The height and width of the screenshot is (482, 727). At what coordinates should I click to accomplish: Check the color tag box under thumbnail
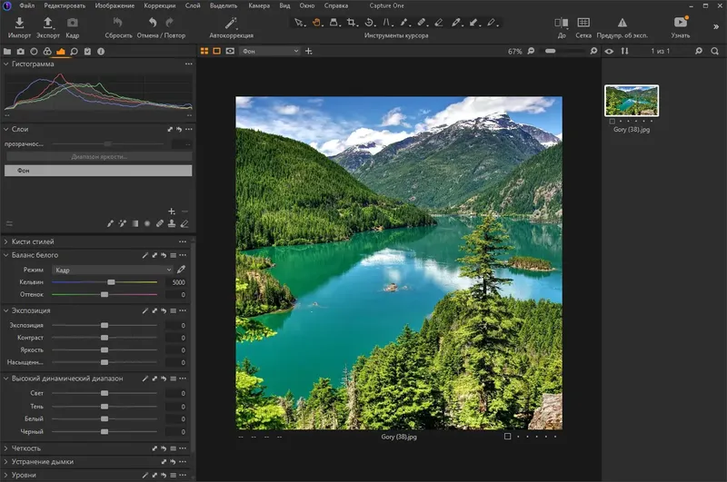[x=612, y=122]
